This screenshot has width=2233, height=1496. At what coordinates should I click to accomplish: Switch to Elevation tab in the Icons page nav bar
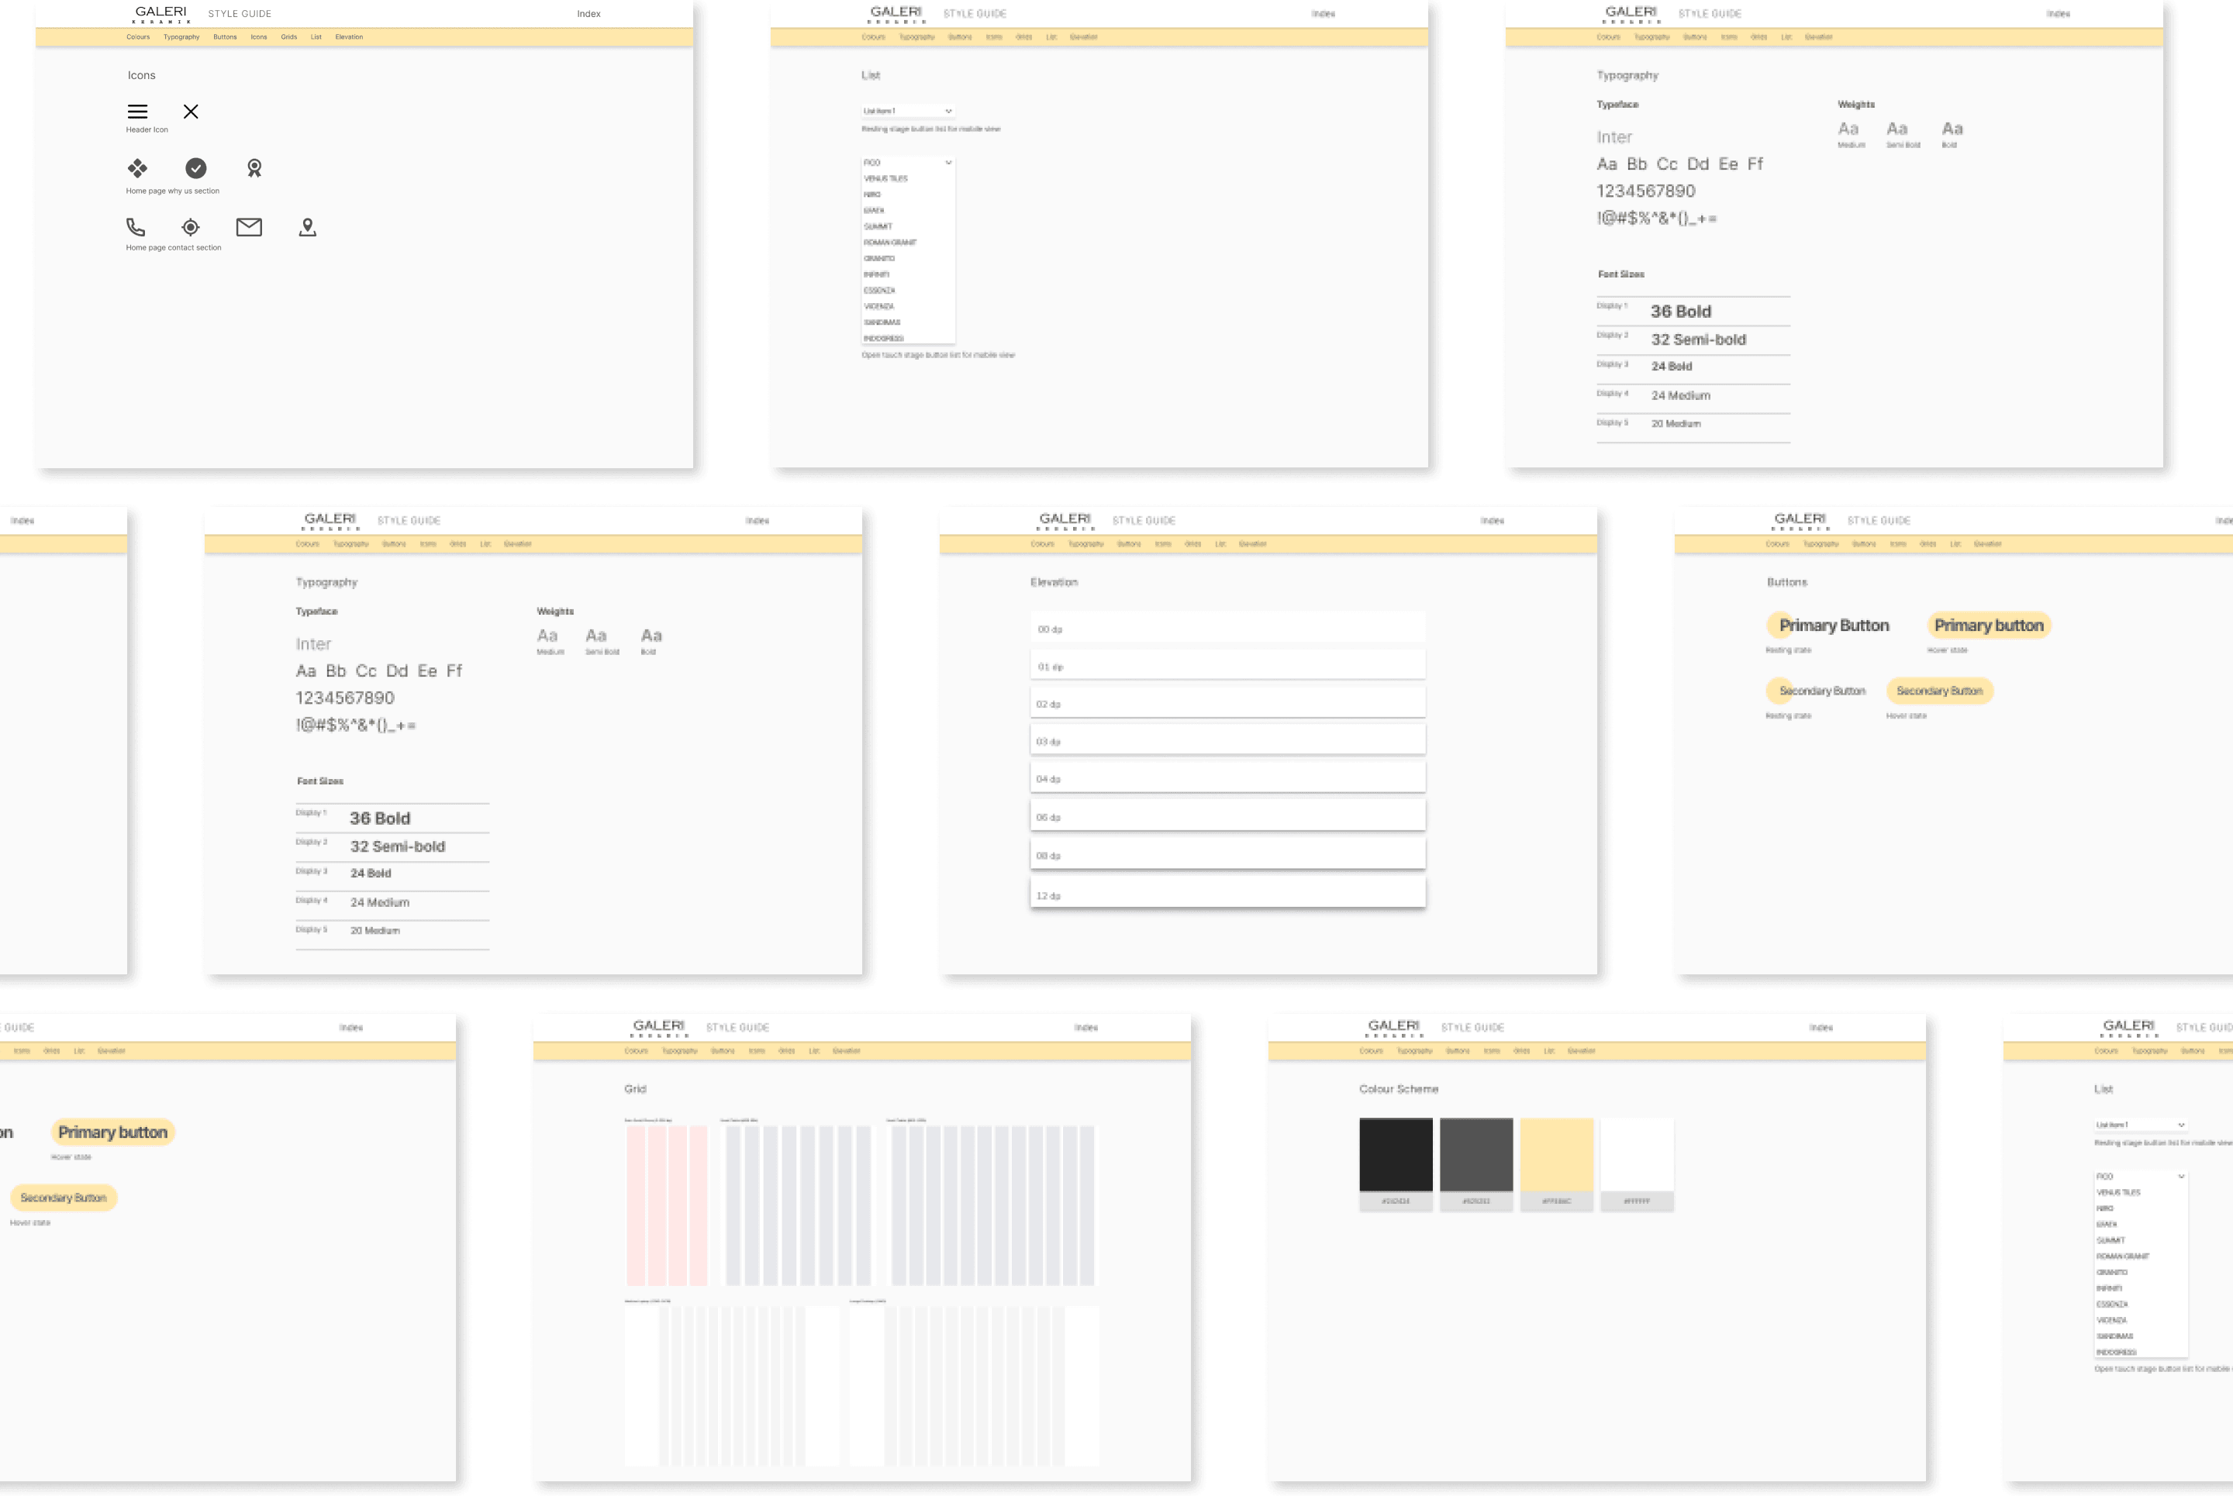point(348,37)
